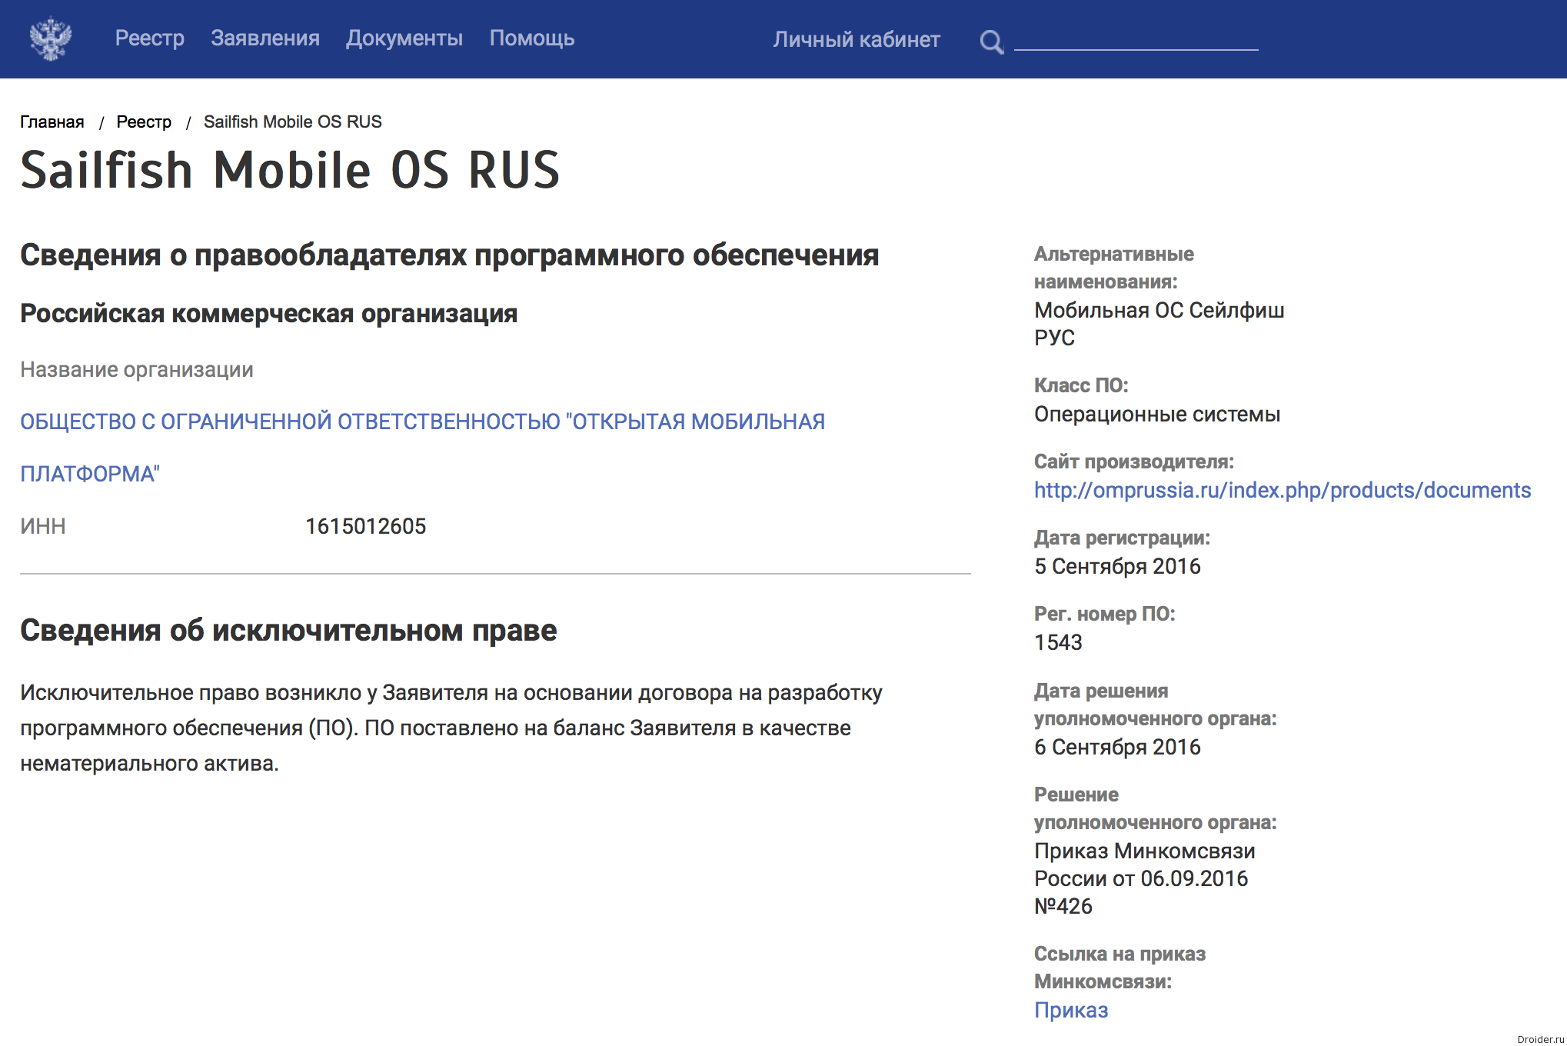The height and width of the screenshot is (1046, 1567).
Task: Open the Заявления menu item
Action: (265, 38)
